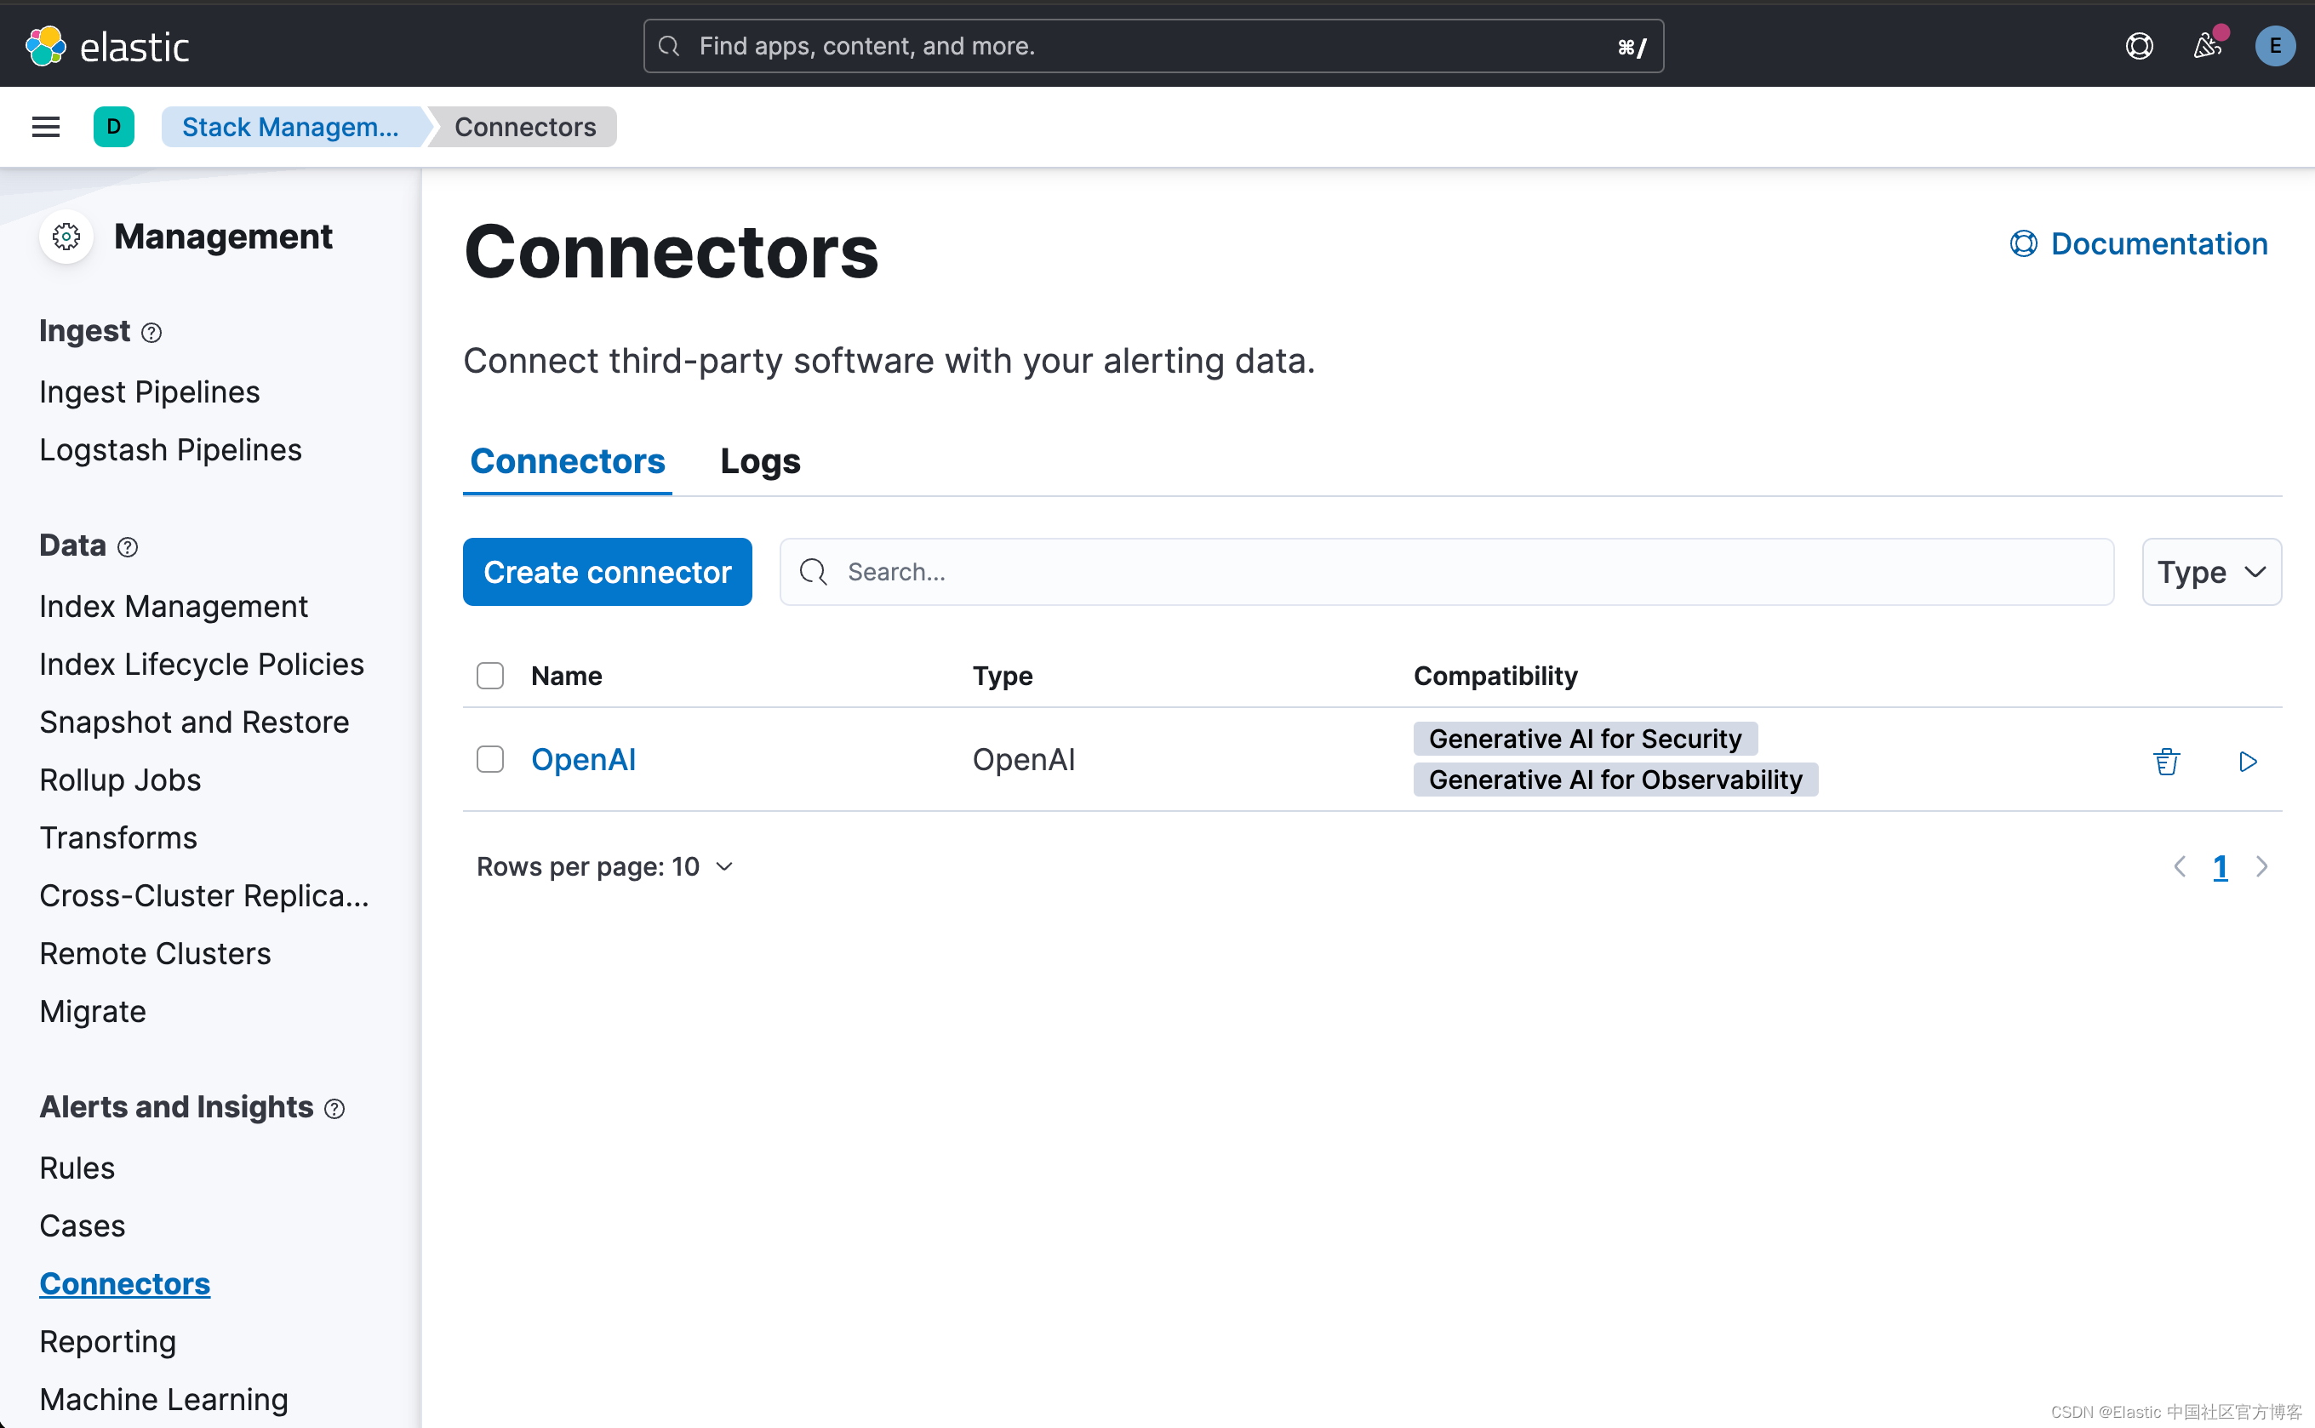Open the Documentation link
The image size is (2315, 1428).
point(2138,243)
